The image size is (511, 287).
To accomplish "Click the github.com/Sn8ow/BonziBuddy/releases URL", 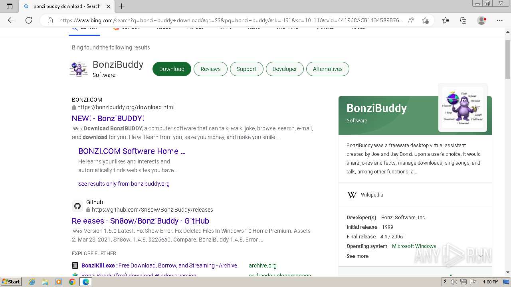I will [152, 210].
